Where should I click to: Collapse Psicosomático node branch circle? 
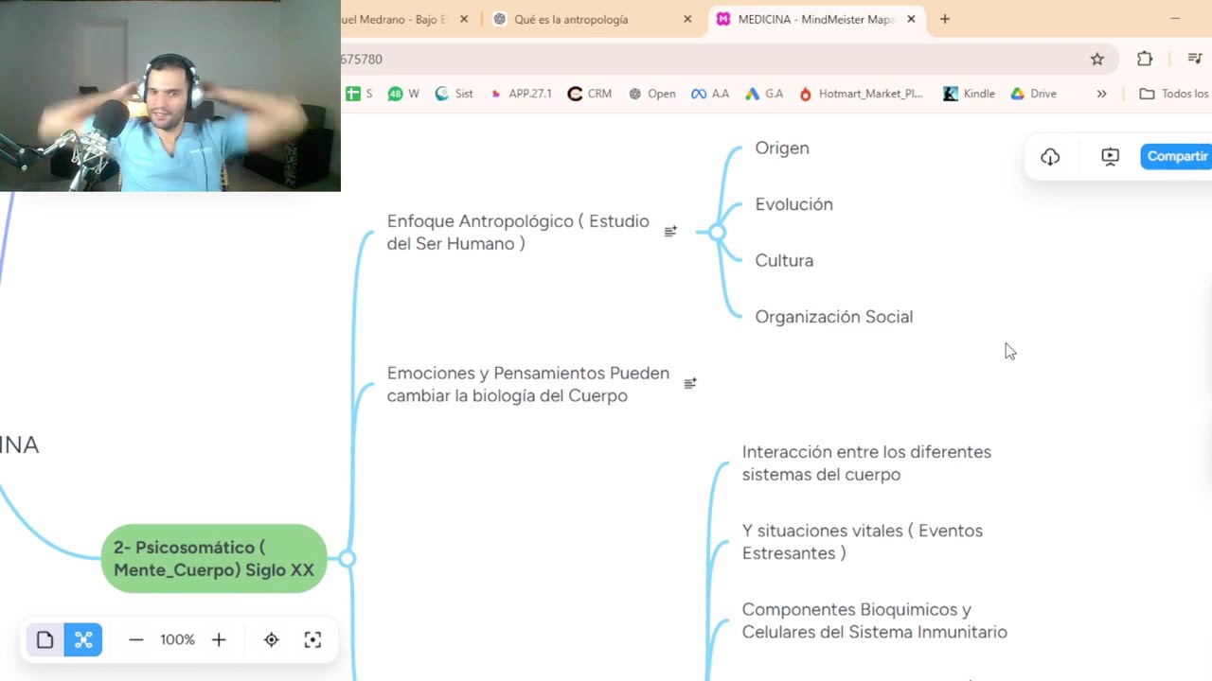[347, 559]
